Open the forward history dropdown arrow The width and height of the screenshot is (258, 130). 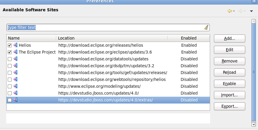point(245,11)
